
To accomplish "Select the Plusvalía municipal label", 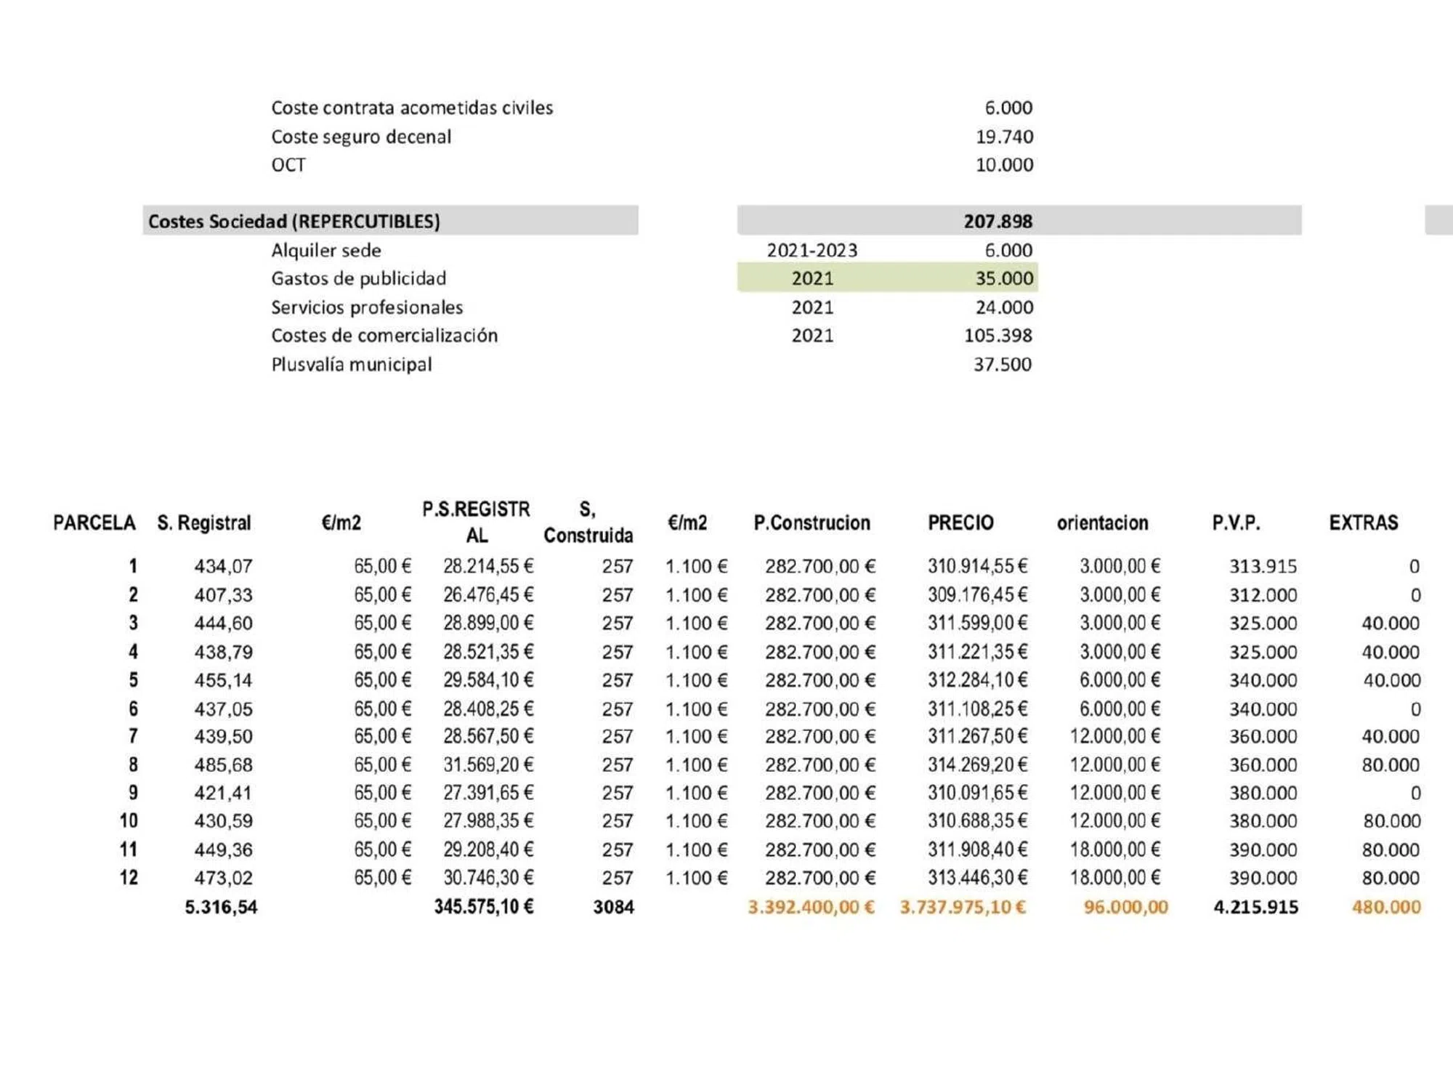I will pos(352,364).
